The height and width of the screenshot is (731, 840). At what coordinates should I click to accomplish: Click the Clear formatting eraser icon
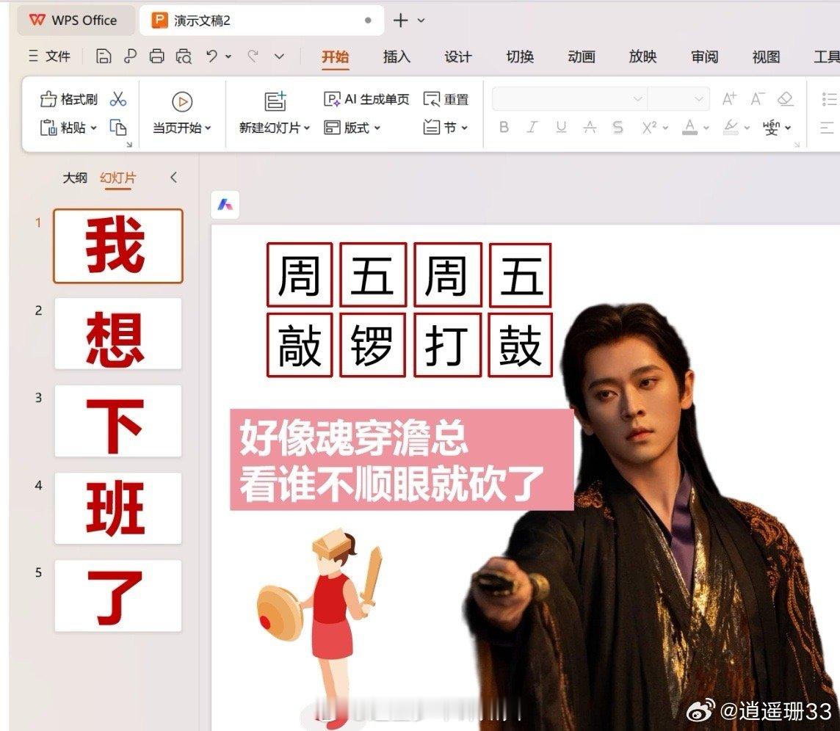[x=786, y=98]
